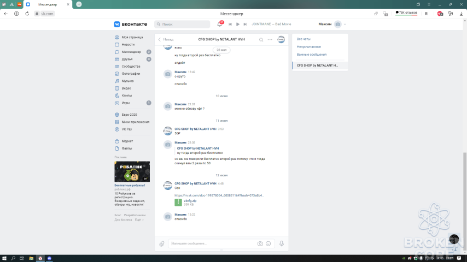Select the Непрочитанные filter

[x=308, y=47]
